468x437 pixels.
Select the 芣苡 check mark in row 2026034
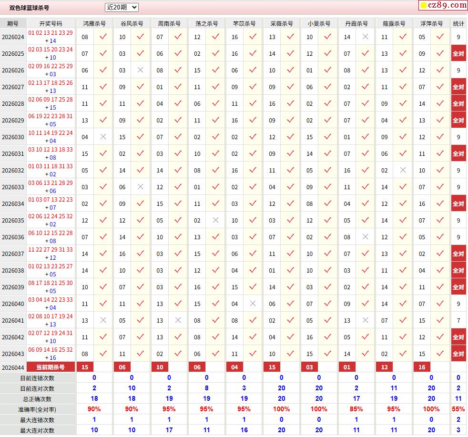pos(253,203)
